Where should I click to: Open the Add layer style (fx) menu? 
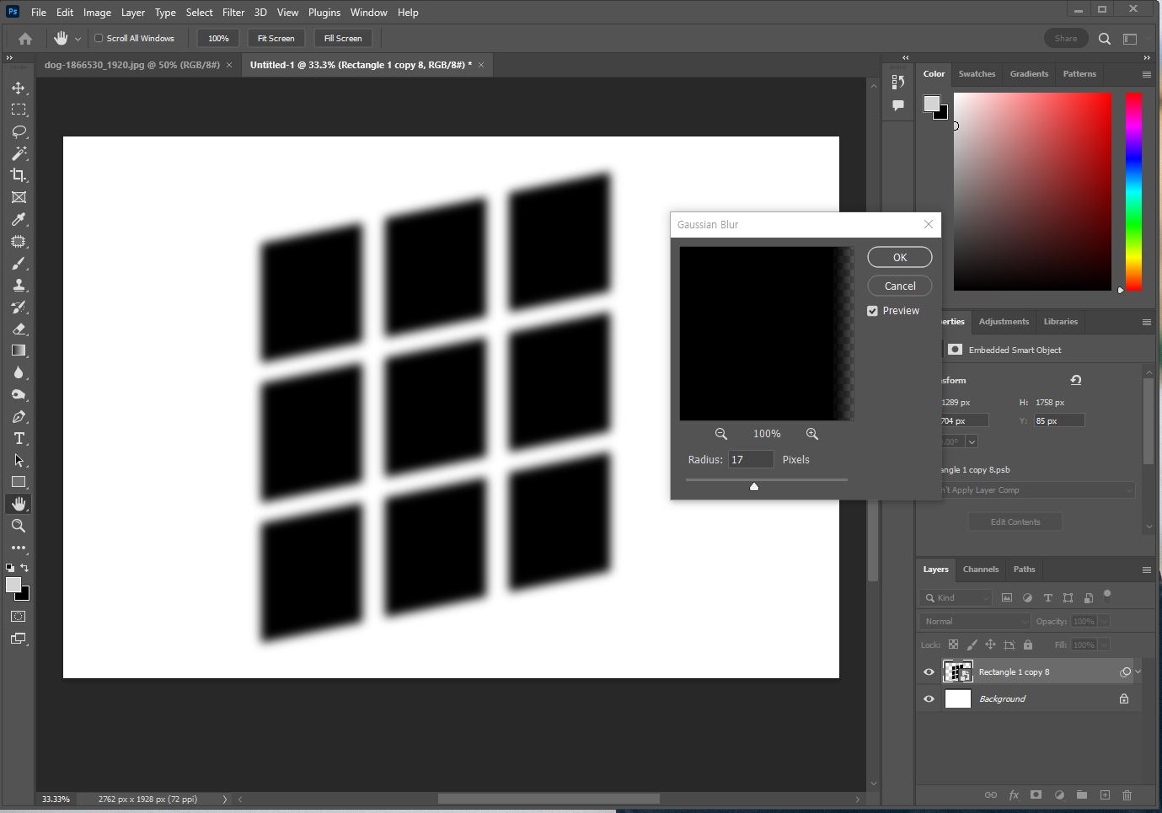tap(1014, 794)
